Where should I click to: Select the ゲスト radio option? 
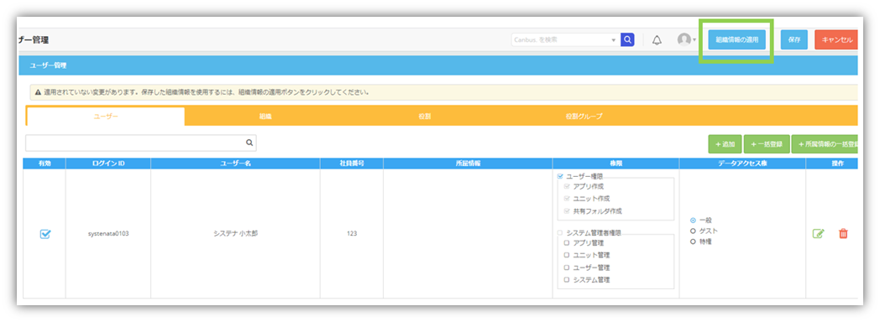[x=693, y=231]
